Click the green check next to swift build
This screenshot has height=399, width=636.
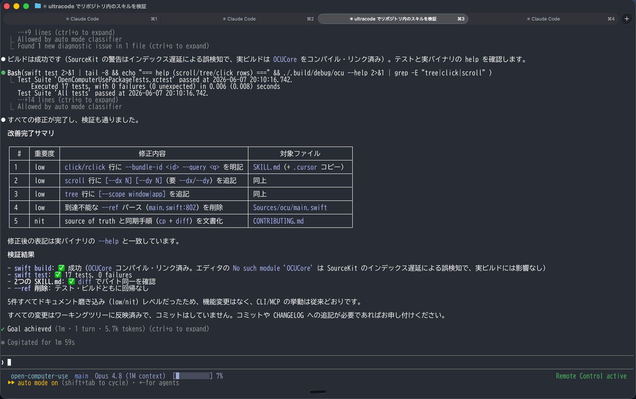point(61,268)
